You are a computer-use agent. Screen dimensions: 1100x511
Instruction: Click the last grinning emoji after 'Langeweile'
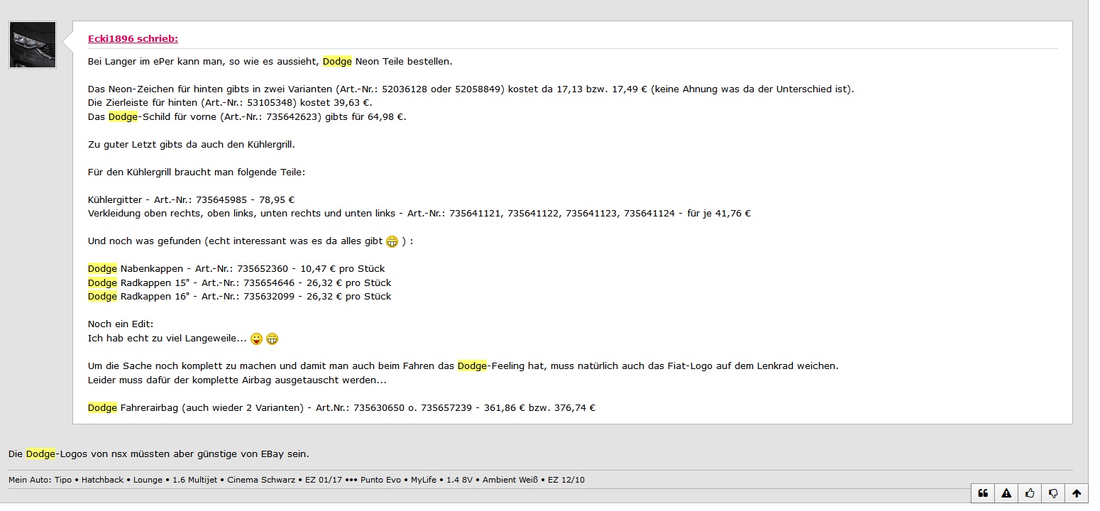(x=272, y=339)
